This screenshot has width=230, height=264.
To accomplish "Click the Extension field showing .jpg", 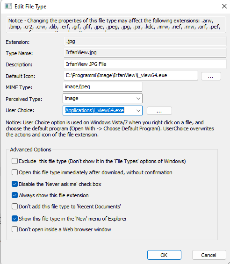I will [145, 42].
